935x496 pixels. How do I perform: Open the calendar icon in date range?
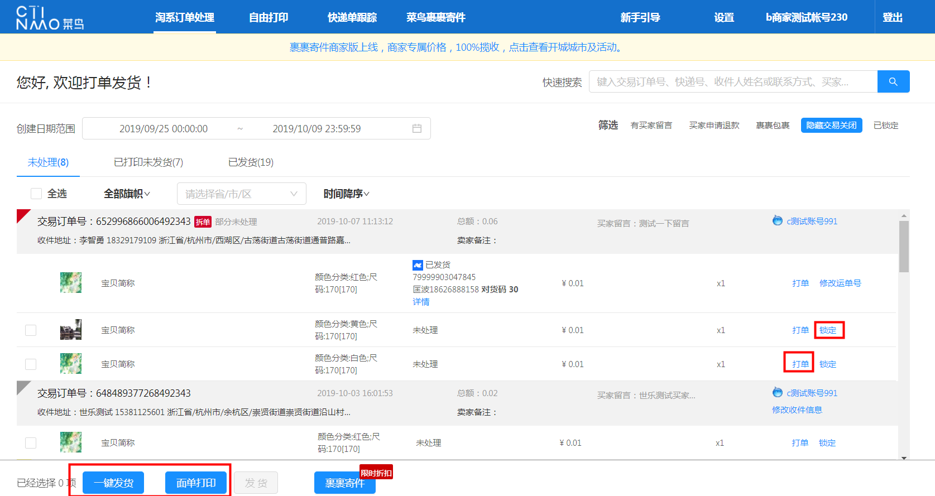pos(416,128)
